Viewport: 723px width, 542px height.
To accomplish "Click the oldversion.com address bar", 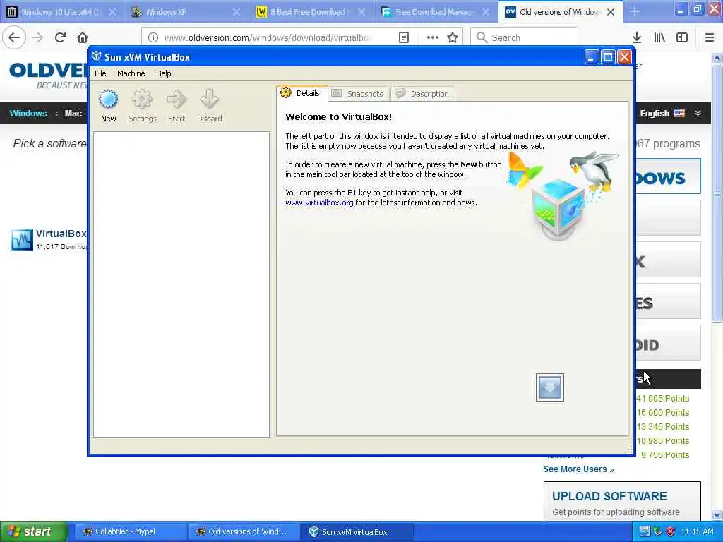I will point(267,37).
